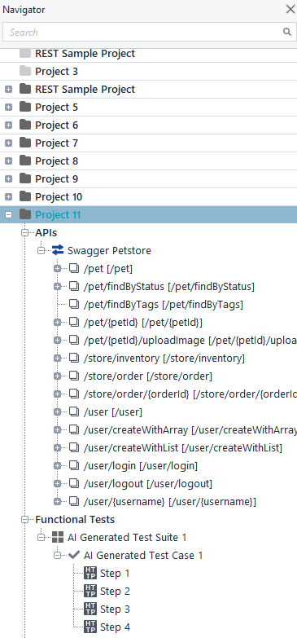Click the Project 8 folder icon
The image size is (297, 638).
click(x=25, y=161)
